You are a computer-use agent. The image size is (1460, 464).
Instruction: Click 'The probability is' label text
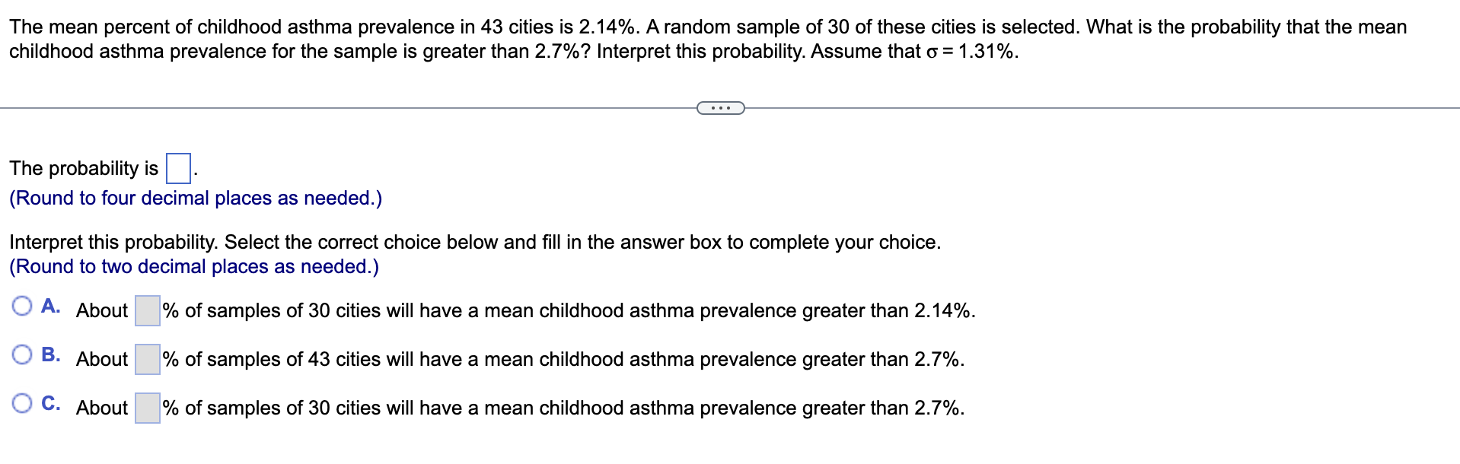click(x=84, y=168)
